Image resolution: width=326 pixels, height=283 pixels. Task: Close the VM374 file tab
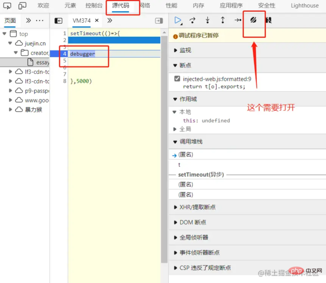click(x=97, y=20)
